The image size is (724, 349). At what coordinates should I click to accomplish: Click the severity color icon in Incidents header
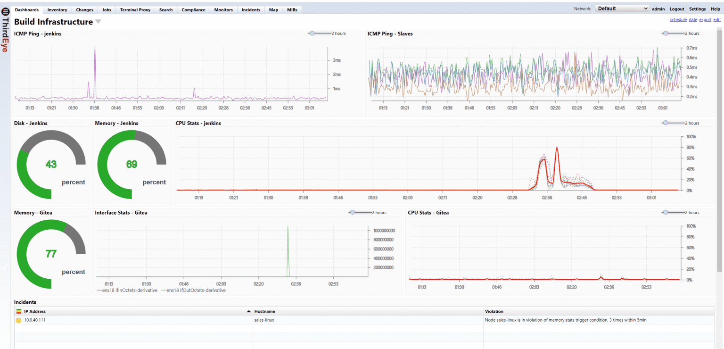[18, 311]
